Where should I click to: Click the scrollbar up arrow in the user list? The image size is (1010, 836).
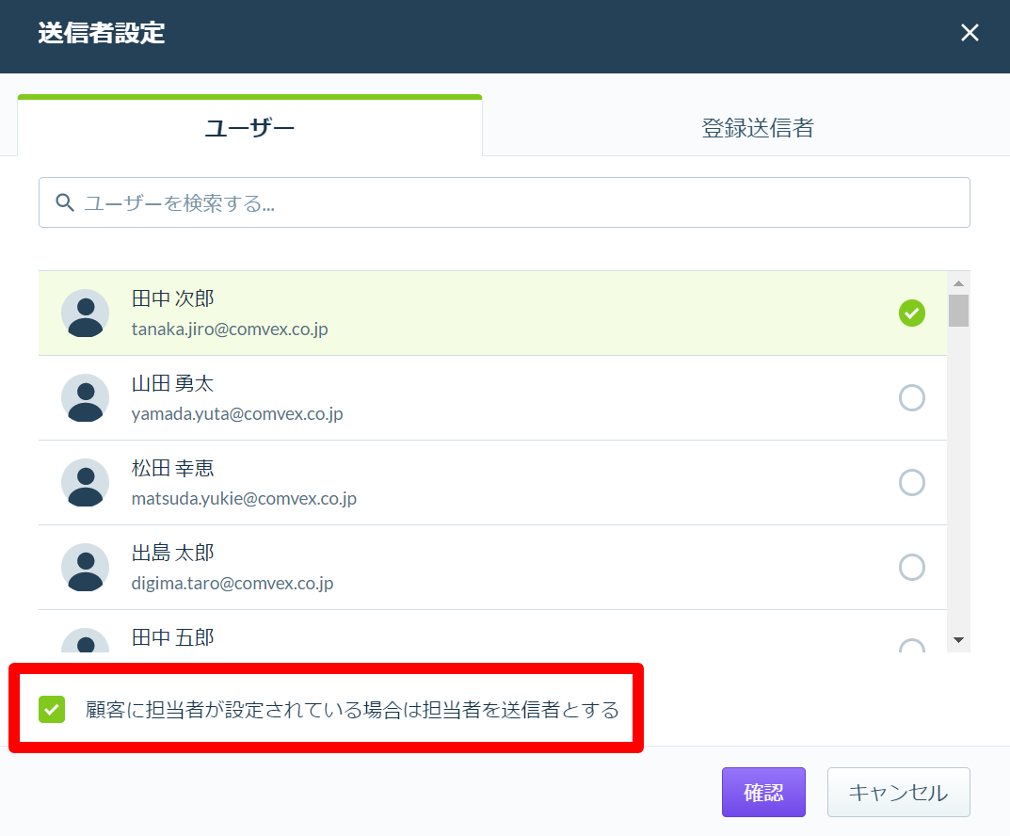point(958,283)
